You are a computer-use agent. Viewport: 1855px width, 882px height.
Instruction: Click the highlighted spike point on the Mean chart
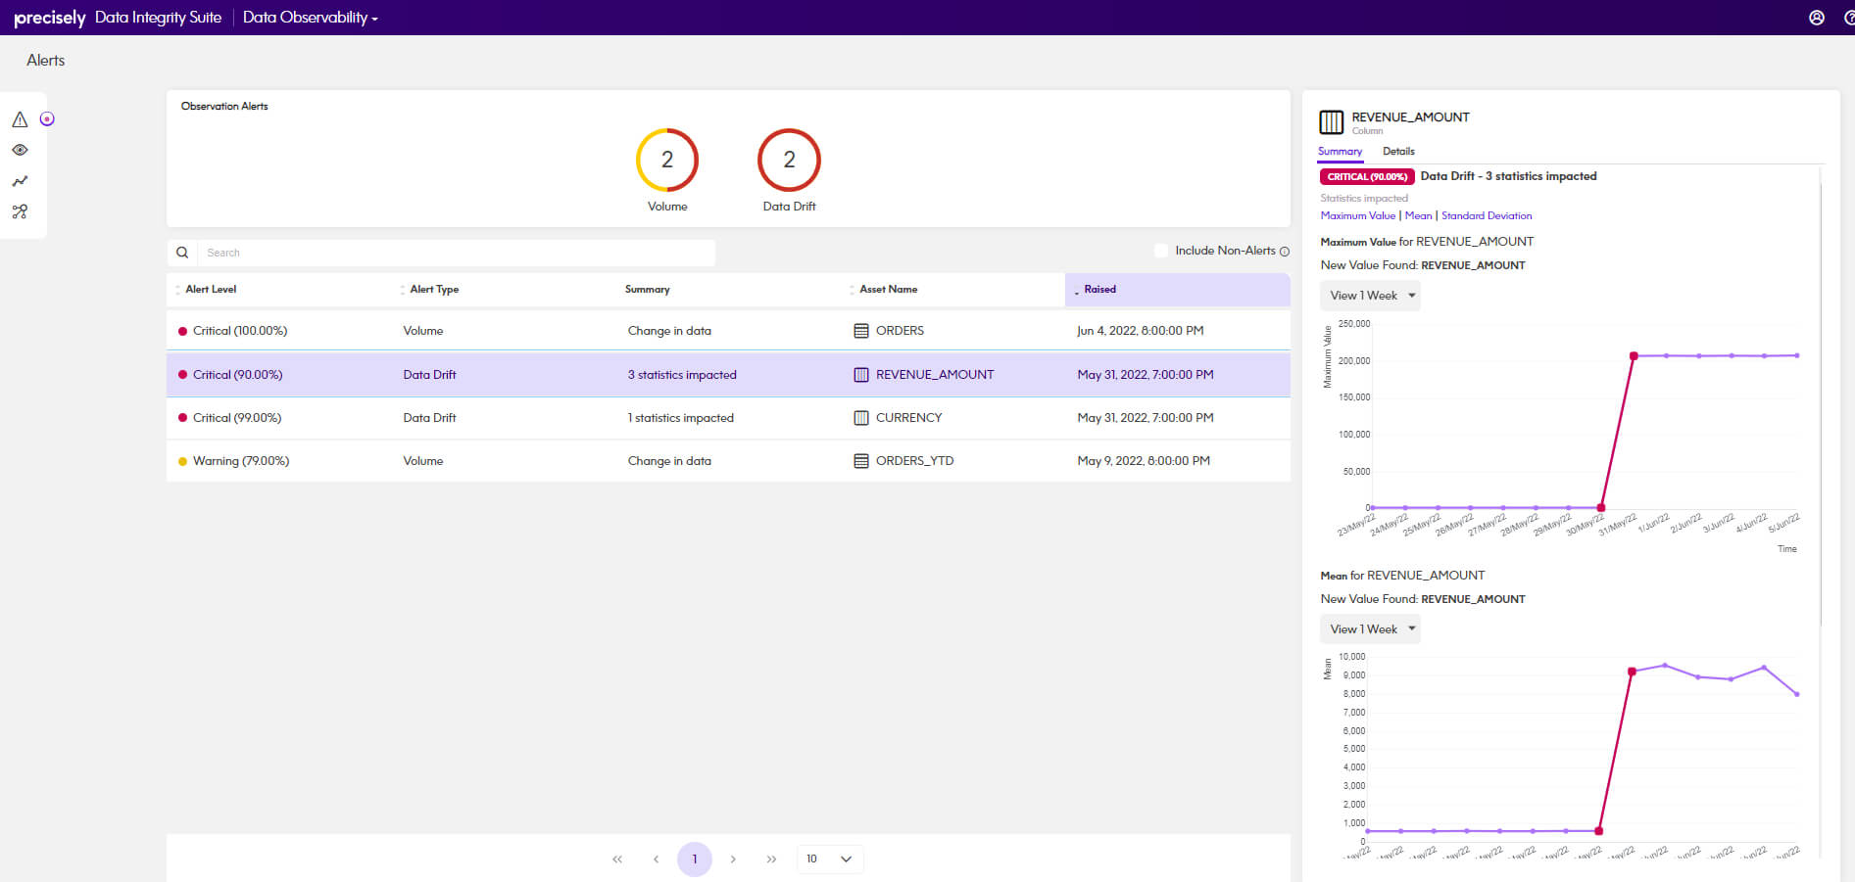[1632, 672]
